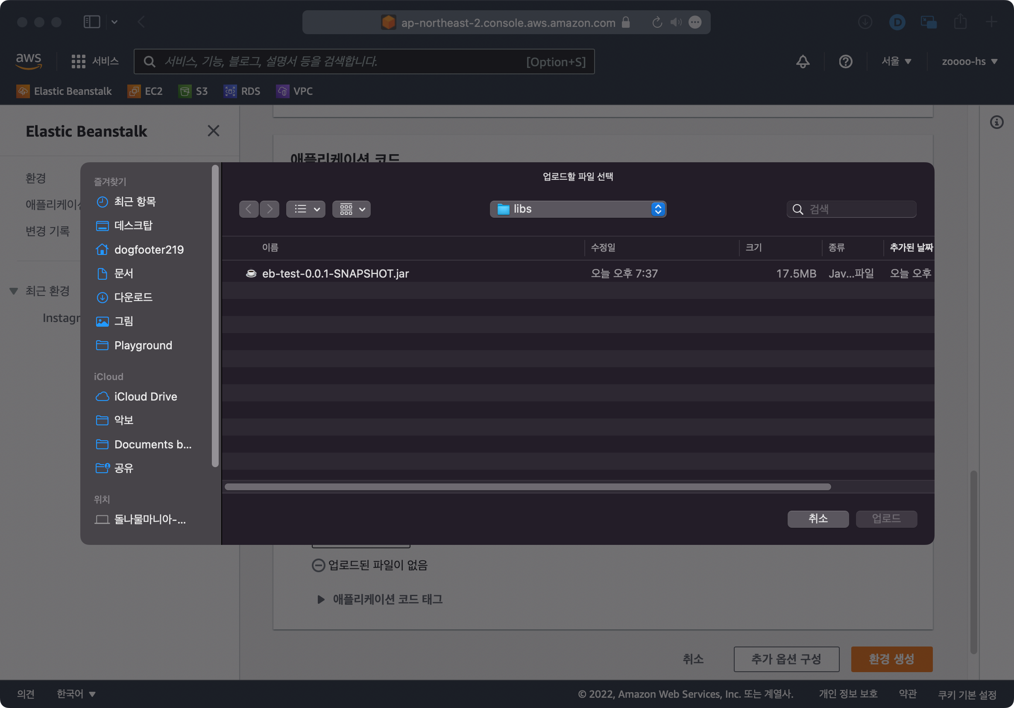Open the Privacy (개인 정보 보호) link
The width and height of the screenshot is (1014, 708).
tap(848, 694)
